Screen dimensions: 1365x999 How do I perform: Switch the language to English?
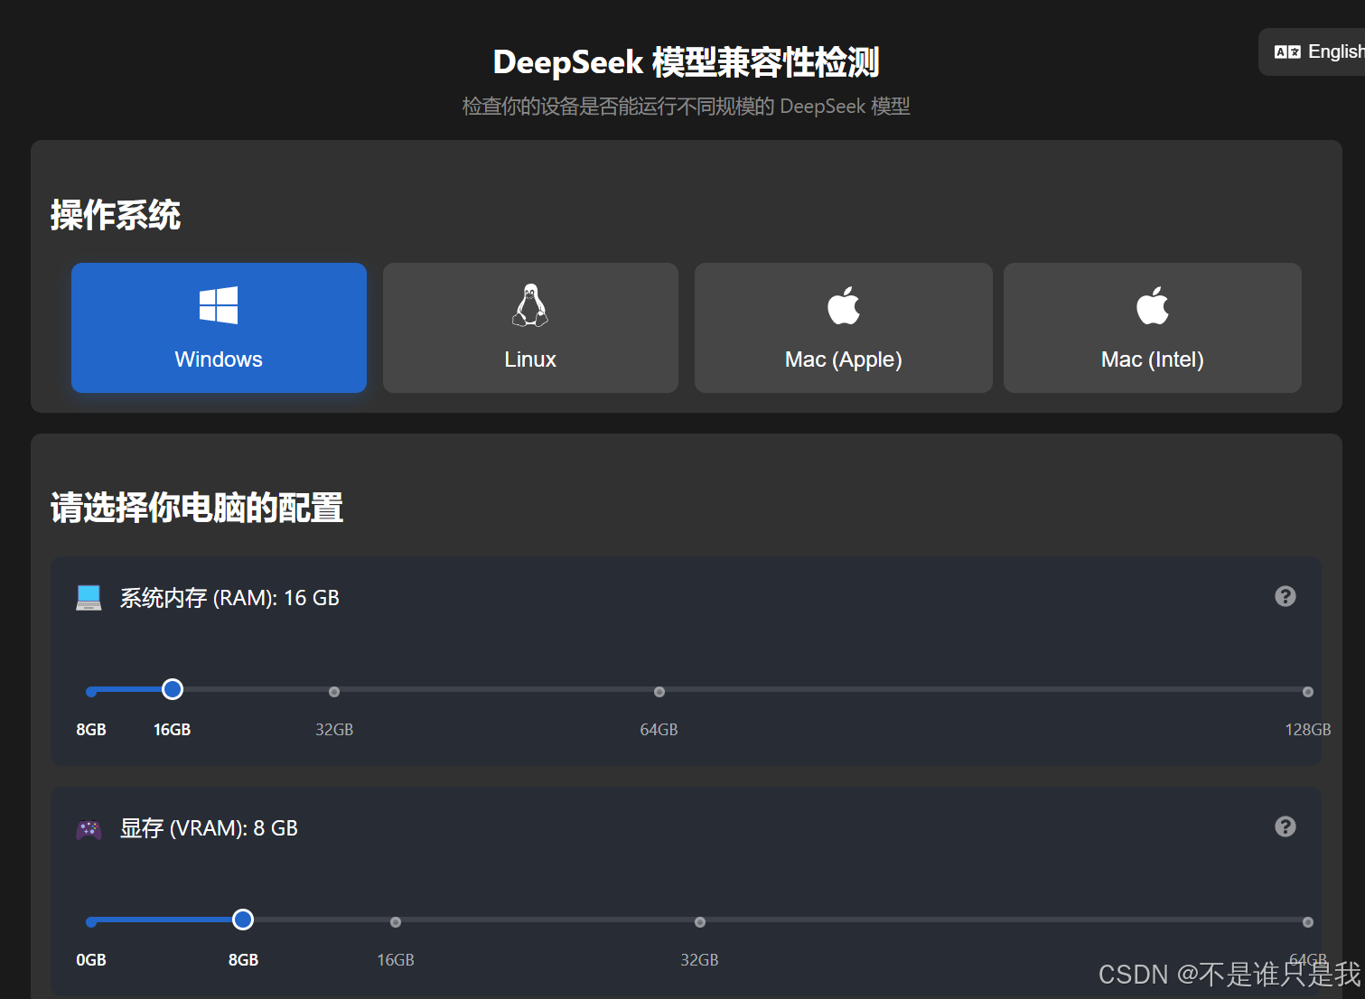[1313, 51]
